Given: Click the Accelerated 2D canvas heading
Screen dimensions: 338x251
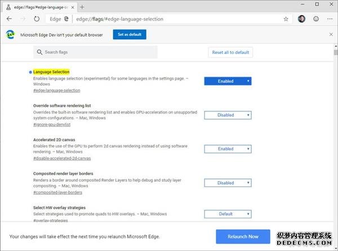Looking at the screenshot, I should point(54,140).
